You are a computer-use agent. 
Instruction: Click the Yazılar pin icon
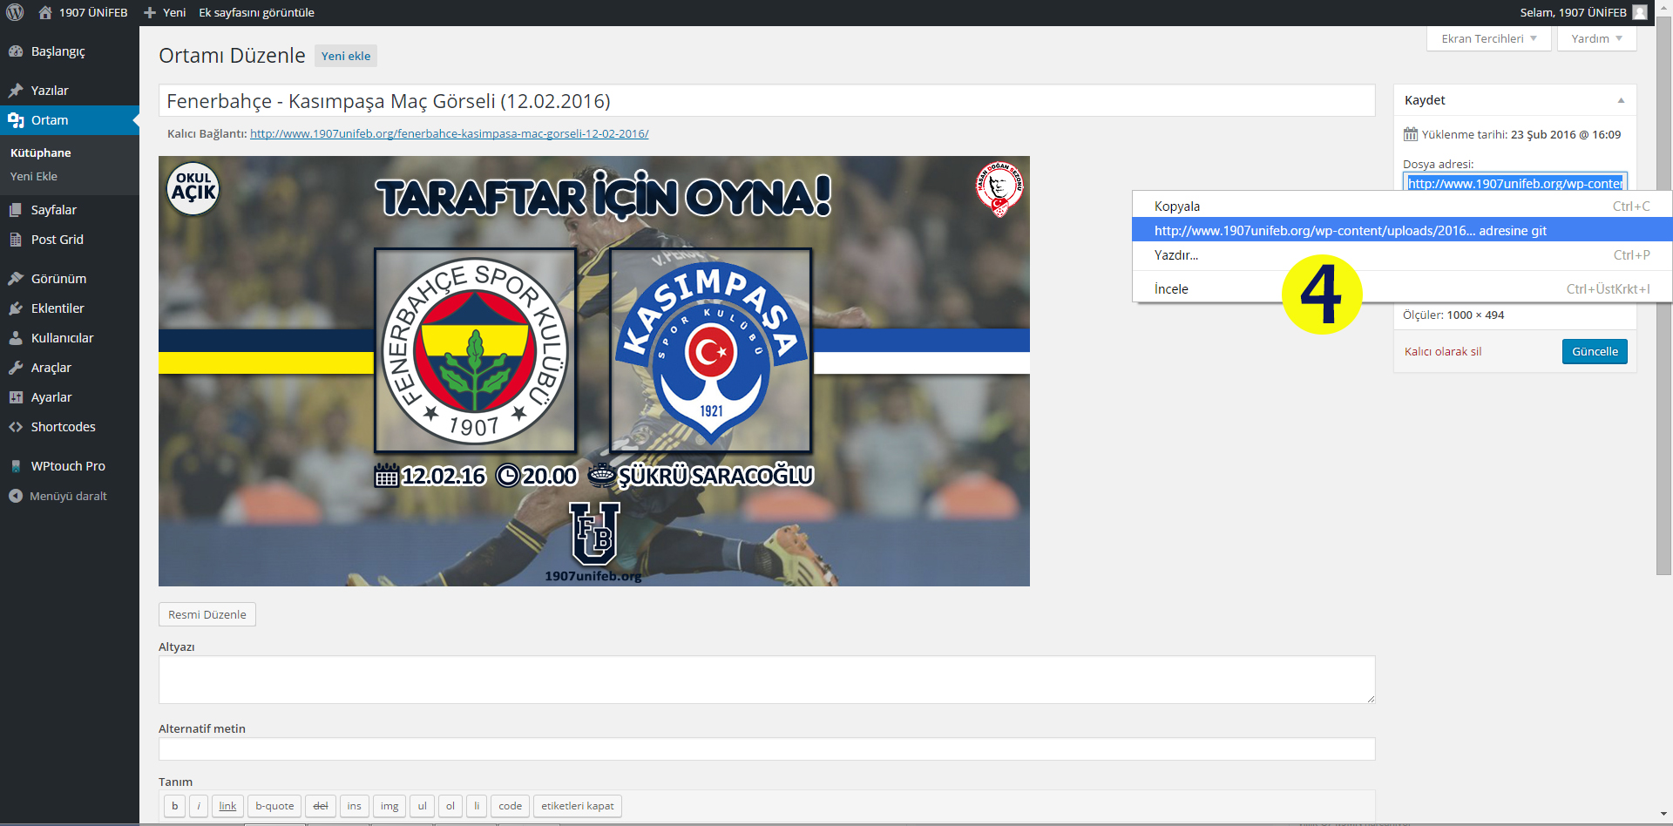pyautogui.click(x=16, y=91)
